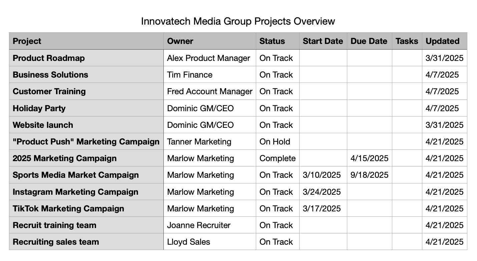Click the "Tim Finance" owner cell
The height and width of the screenshot is (261, 477).
coord(190,75)
